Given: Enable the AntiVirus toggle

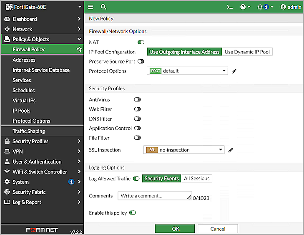Looking at the screenshot, I should click(137, 99).
